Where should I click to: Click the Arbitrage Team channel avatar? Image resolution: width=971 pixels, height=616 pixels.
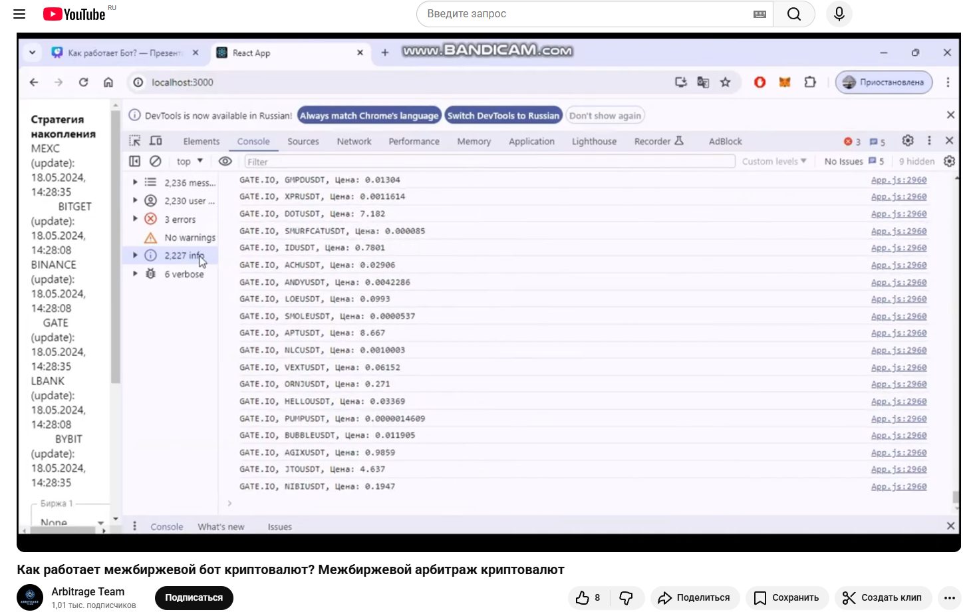pos(30,597)
